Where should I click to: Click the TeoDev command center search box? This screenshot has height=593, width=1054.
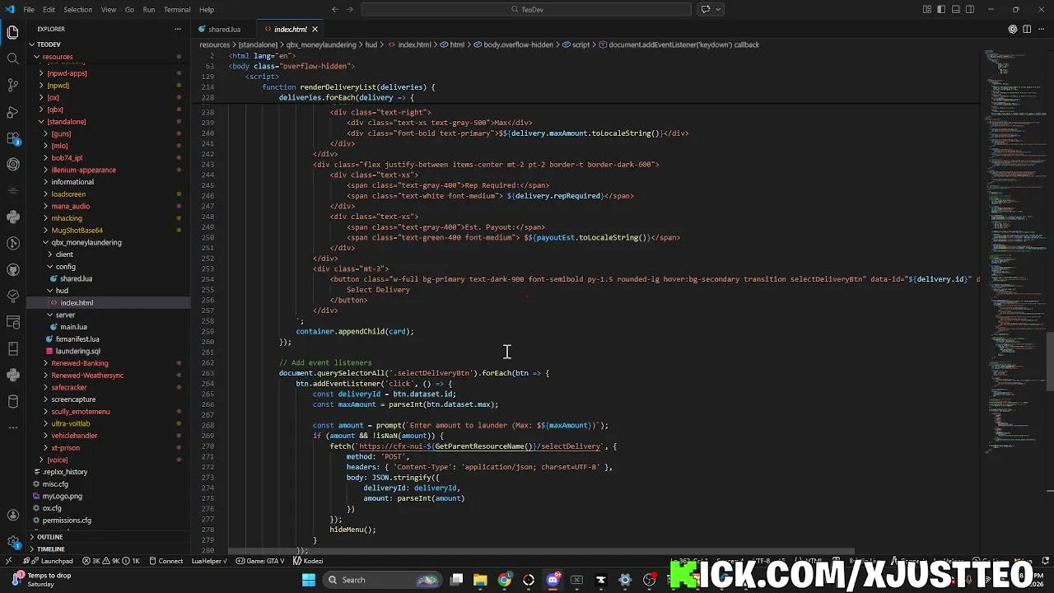tap(525, 10)
